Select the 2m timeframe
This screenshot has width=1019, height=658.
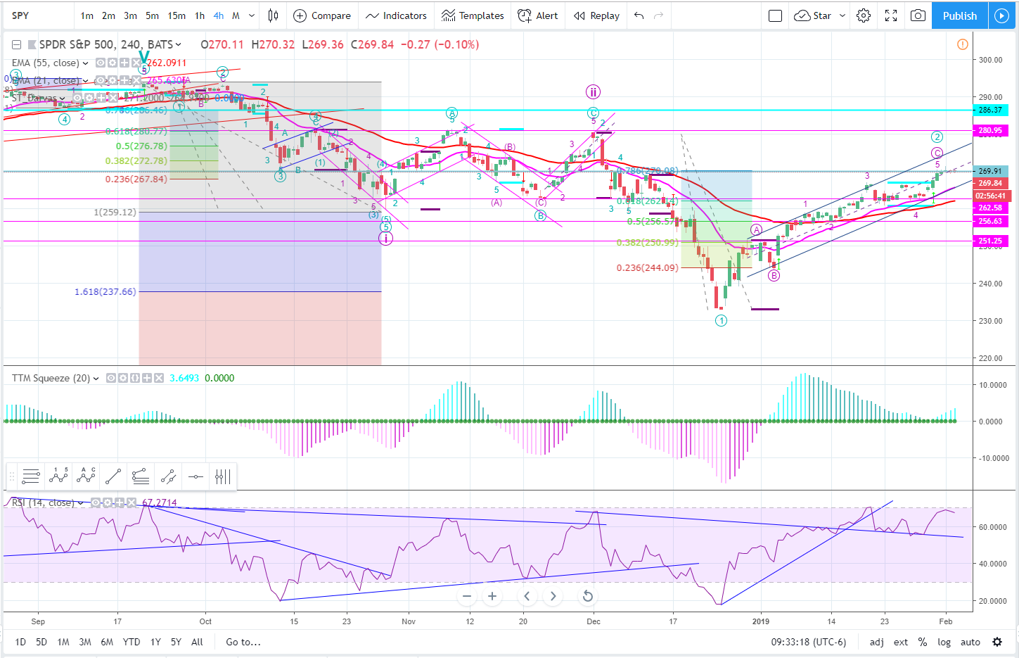108,15
